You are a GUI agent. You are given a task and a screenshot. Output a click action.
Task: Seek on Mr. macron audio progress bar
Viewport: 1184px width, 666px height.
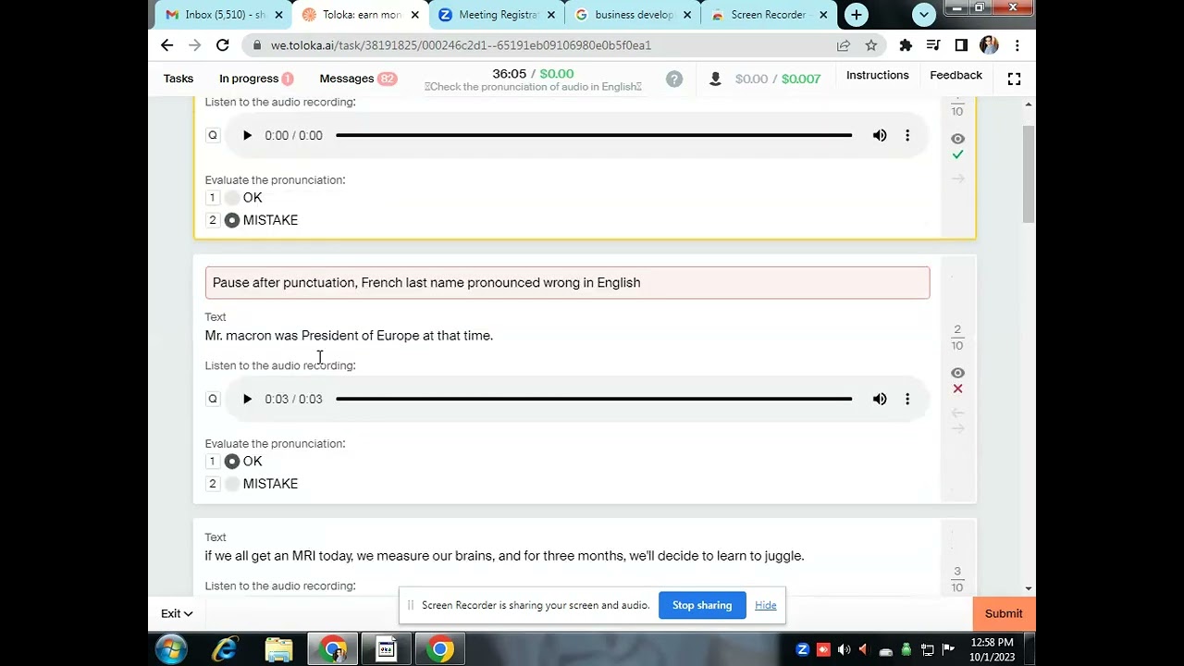594,399
